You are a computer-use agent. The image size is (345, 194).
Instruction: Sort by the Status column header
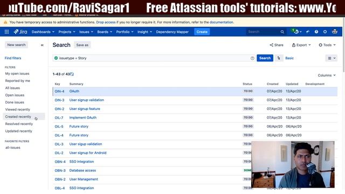coord(247,84)
